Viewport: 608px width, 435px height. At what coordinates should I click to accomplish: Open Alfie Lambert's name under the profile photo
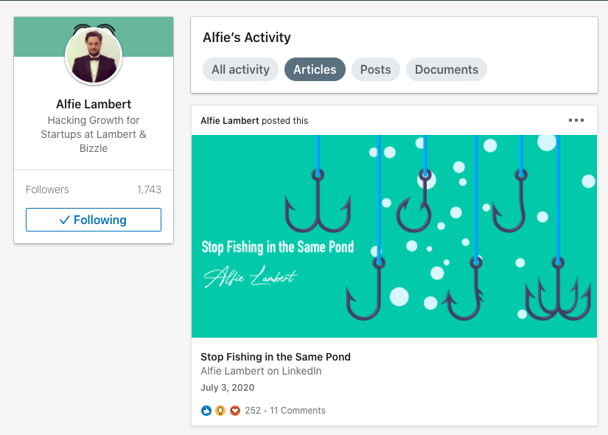[94, 104]
